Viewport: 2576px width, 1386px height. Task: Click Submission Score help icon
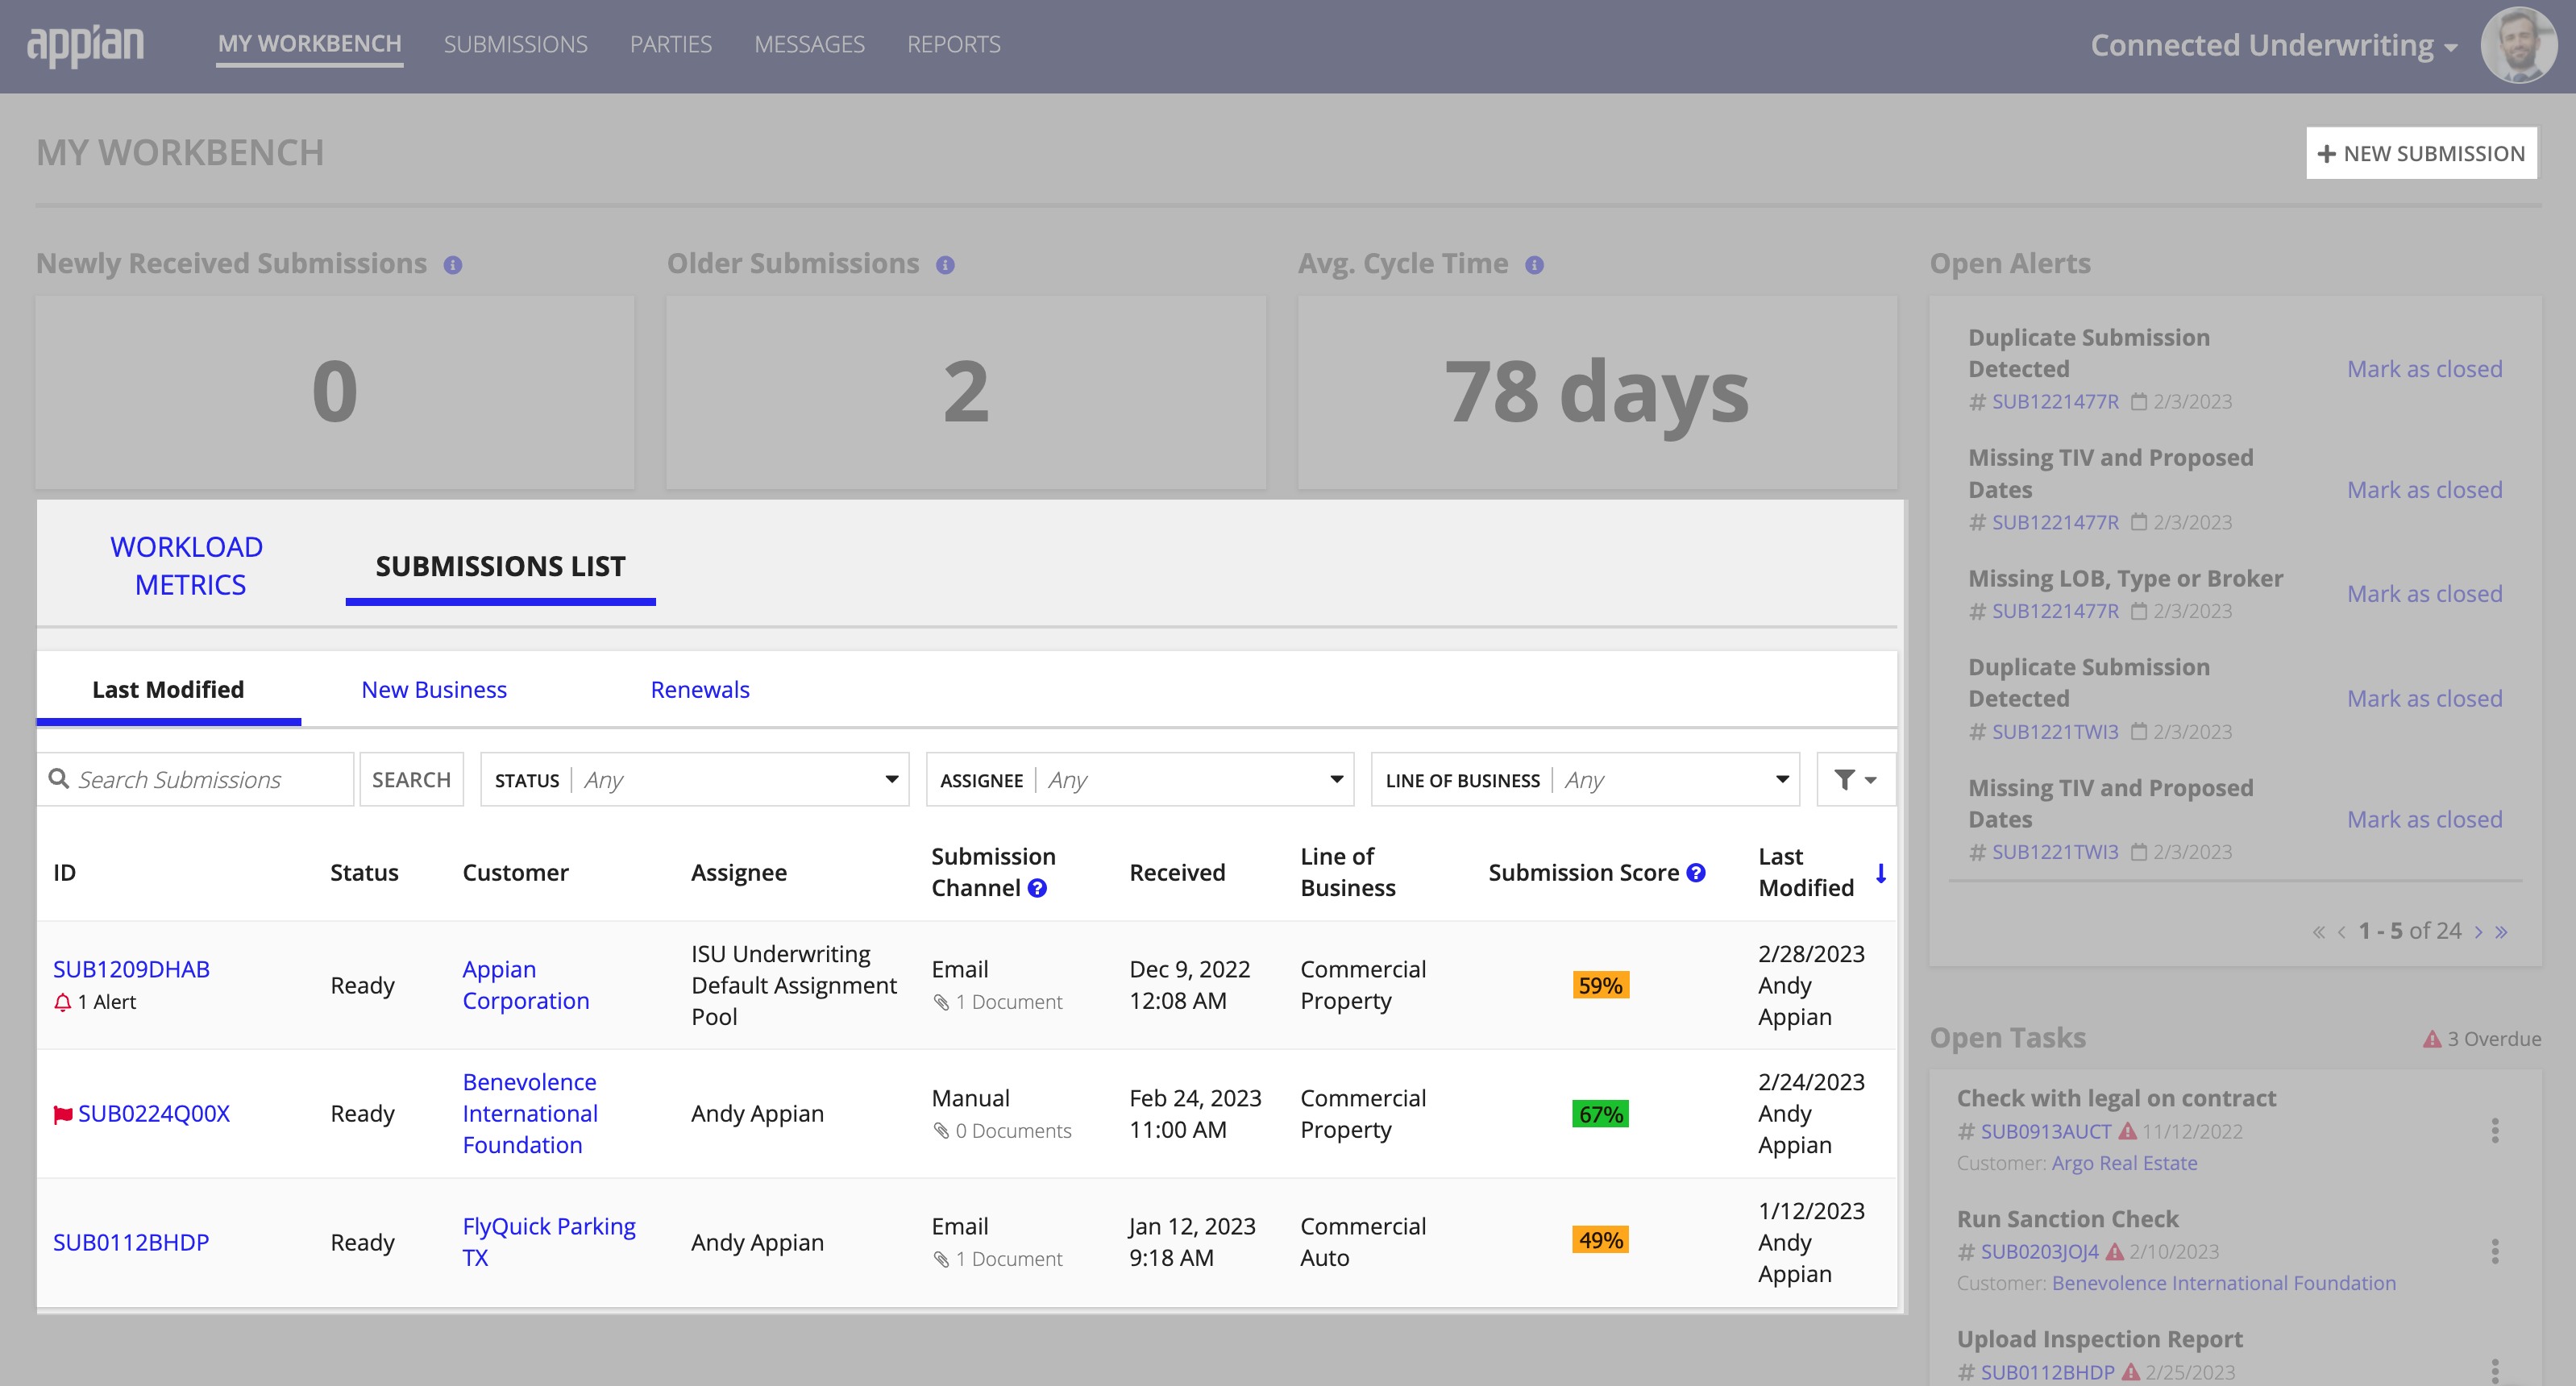tap(1696, 872)
